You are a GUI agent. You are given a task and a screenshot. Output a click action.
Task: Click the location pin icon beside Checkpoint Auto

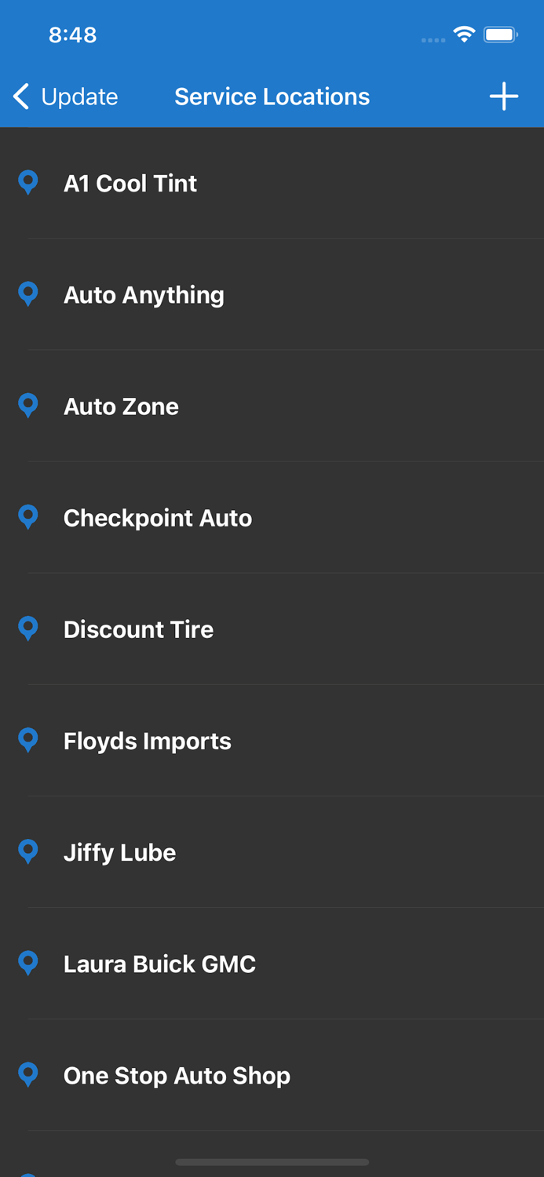28,517
